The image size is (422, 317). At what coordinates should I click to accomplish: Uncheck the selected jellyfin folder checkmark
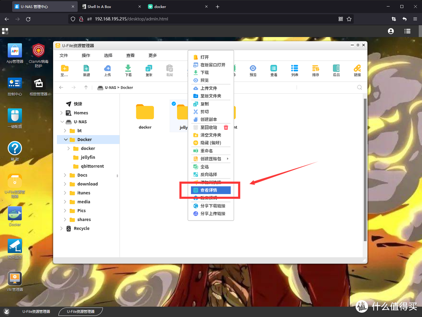tap(174, 104)
